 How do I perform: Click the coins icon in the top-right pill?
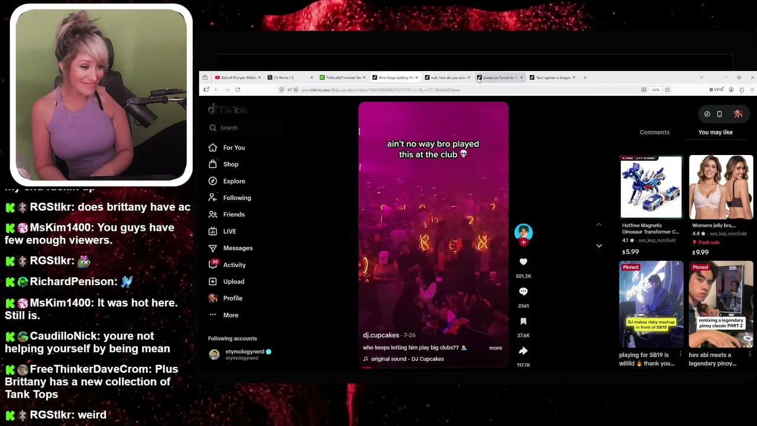tap(707, 114)
